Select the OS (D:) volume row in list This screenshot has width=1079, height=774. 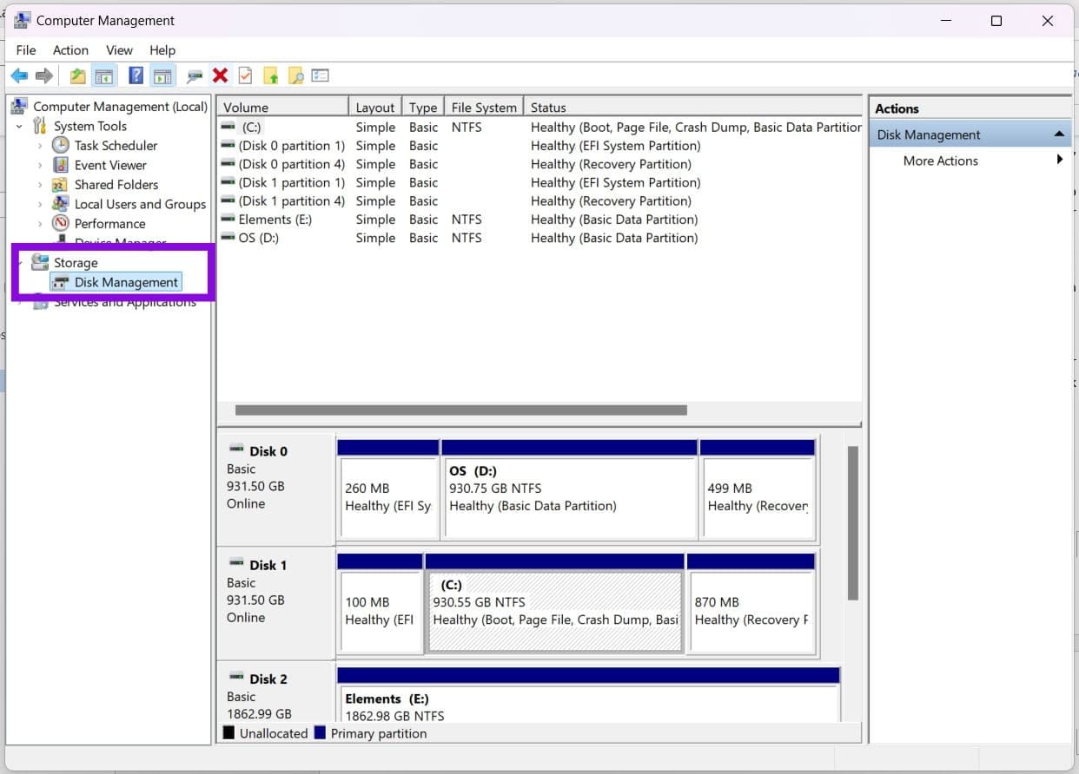pos(539,238)
